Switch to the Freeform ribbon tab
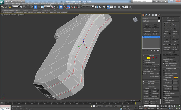The image size is (181, 110). pyautogui.click(x=25, y=10)
